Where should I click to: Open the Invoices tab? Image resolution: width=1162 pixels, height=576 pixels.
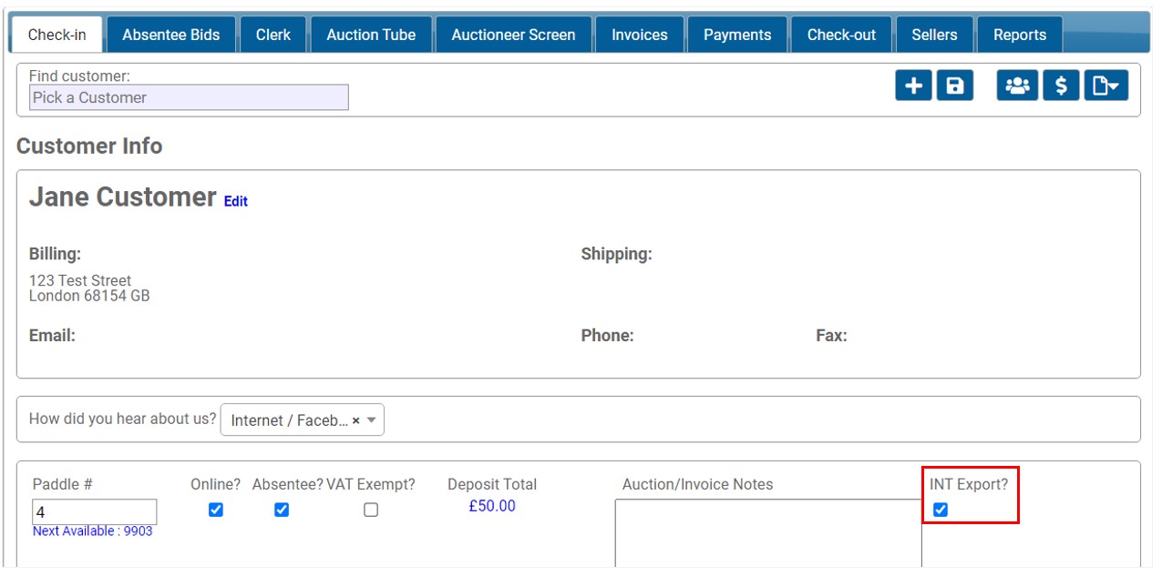[640, 35]
